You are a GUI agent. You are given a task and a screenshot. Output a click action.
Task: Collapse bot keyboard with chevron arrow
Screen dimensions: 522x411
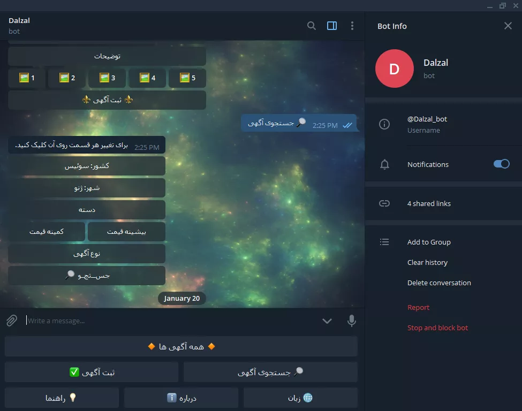pyautogui.click(x=327, y=321)
